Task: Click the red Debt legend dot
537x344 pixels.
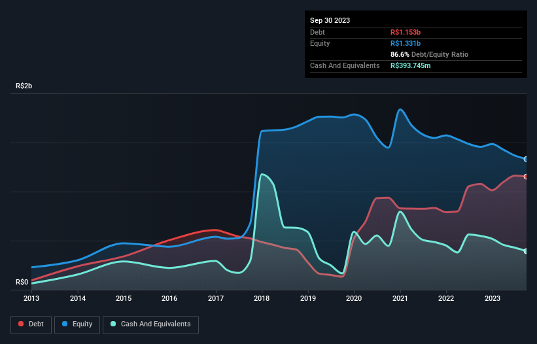Action: coord(21,324)
